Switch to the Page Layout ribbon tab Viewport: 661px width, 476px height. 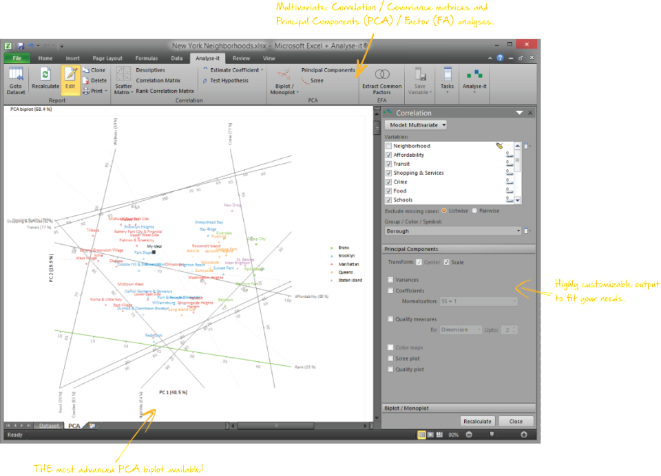(107, 58)
